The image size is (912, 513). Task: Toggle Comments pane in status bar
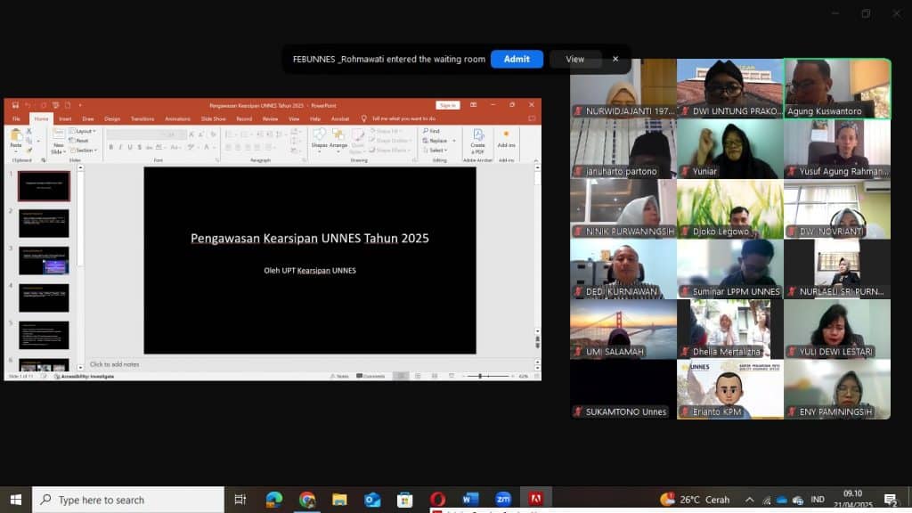371,377
